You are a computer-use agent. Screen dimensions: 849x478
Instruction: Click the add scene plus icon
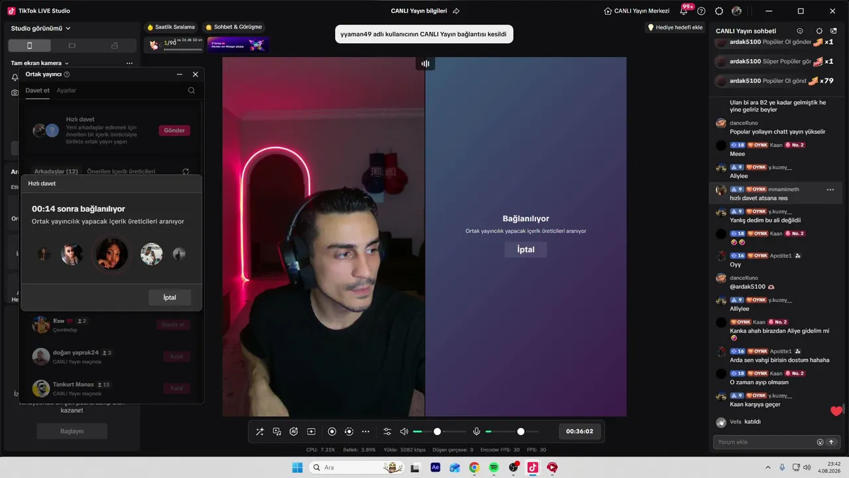[x=311, y=432]
